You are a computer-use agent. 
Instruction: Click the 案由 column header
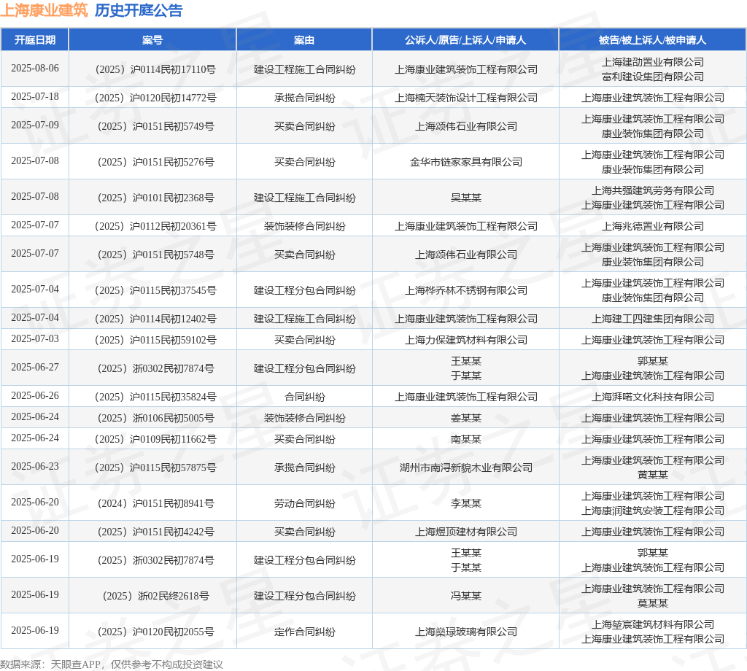click(304, 40)
